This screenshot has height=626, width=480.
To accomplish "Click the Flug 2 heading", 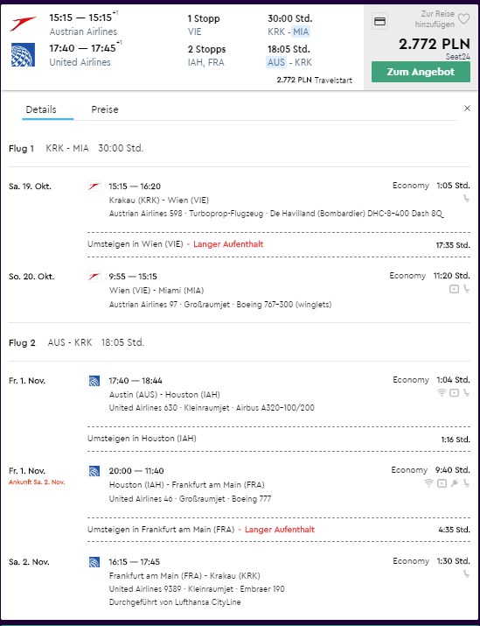I will coord(22,343).
